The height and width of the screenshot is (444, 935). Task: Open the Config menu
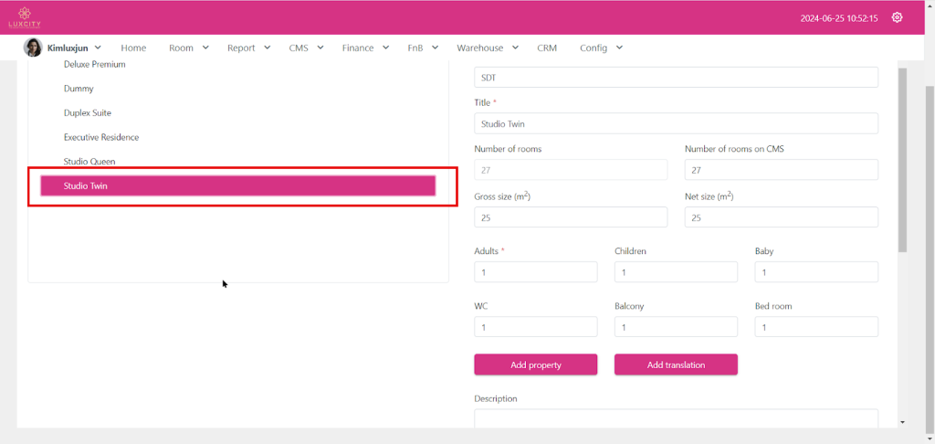pos(601,48)
